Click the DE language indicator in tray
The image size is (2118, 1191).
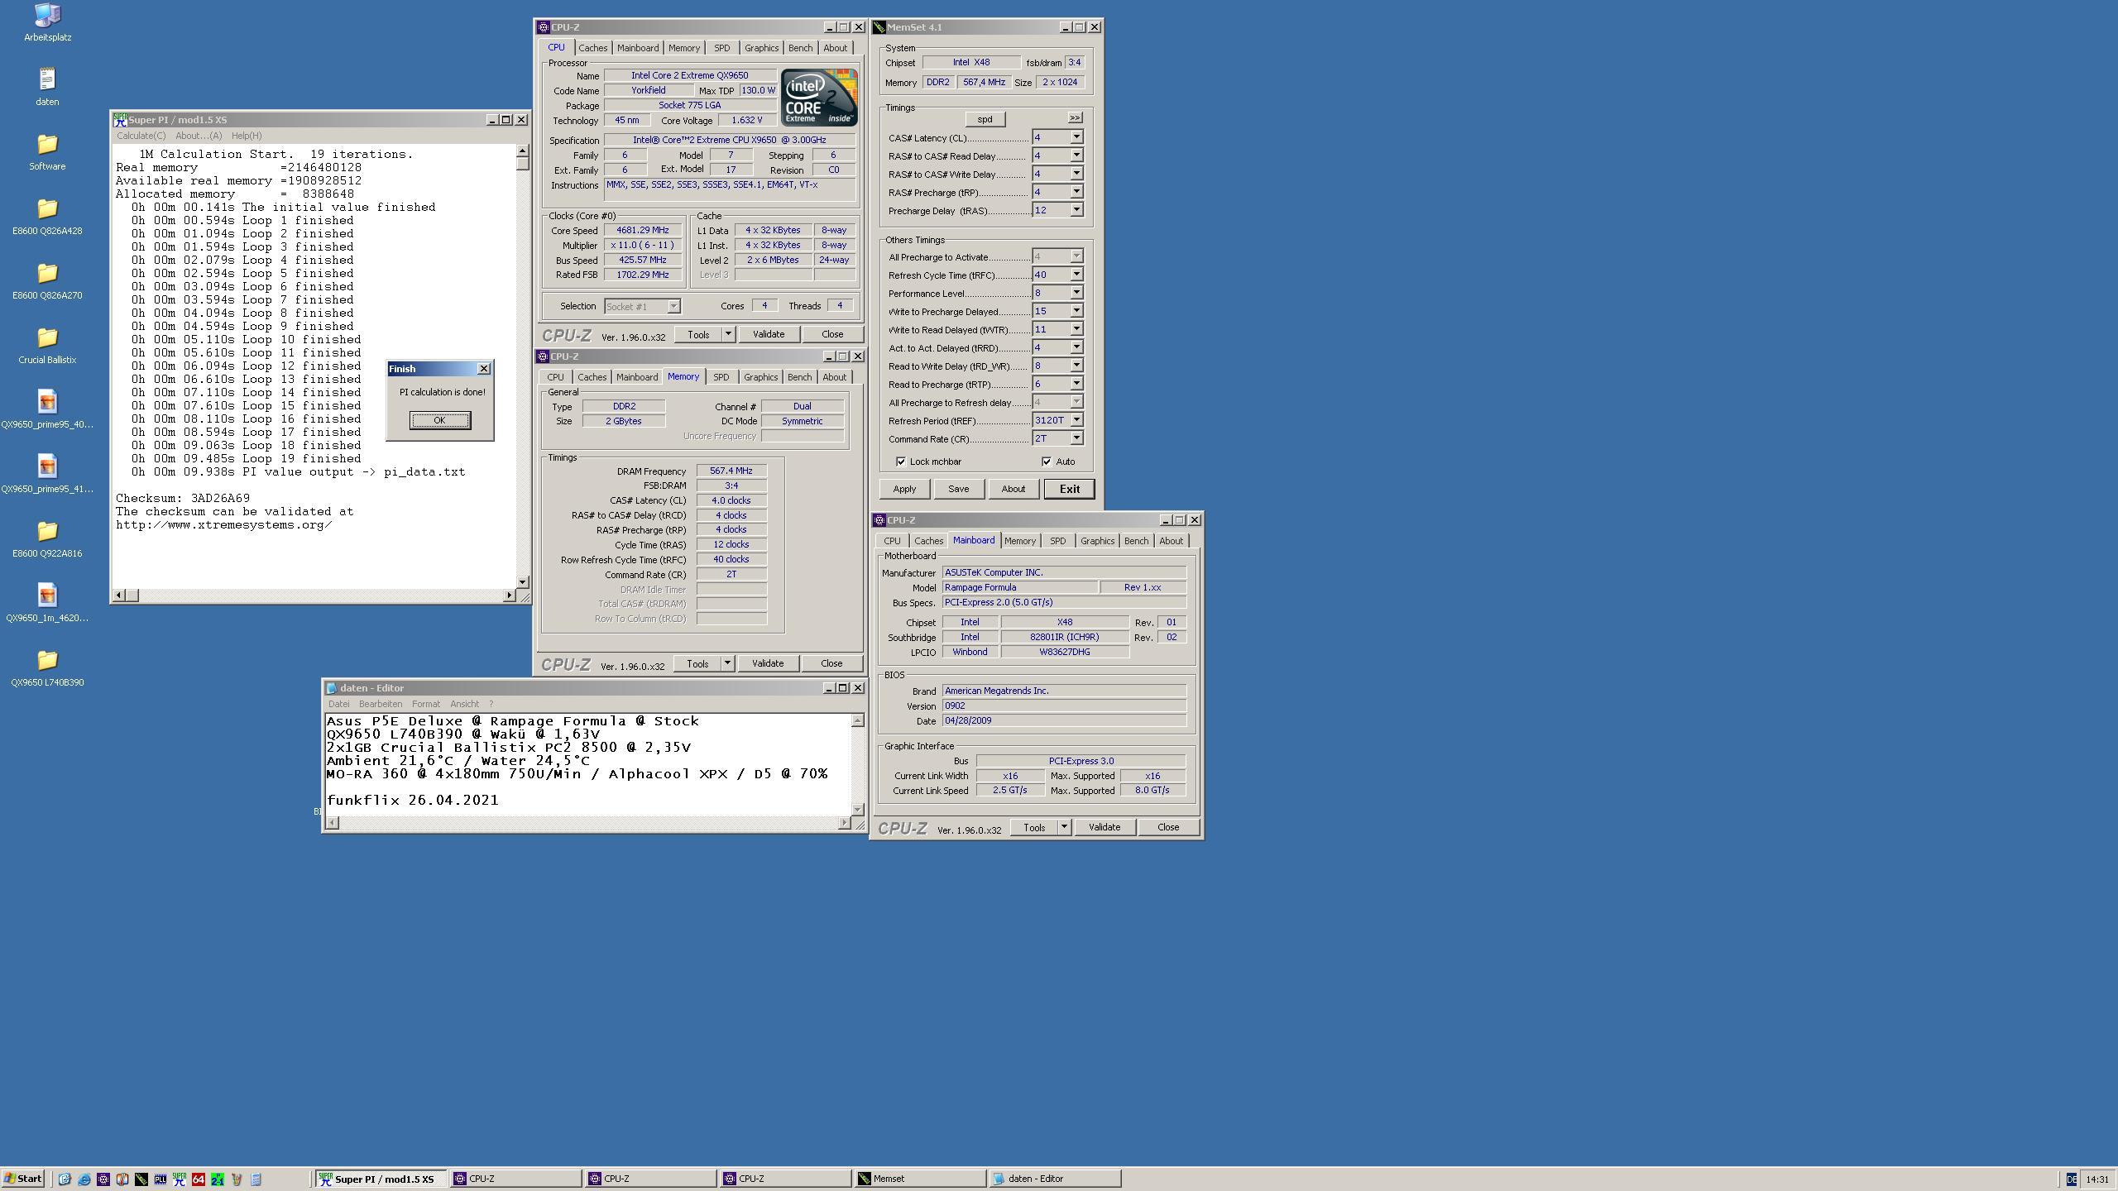point(2071,1179)
